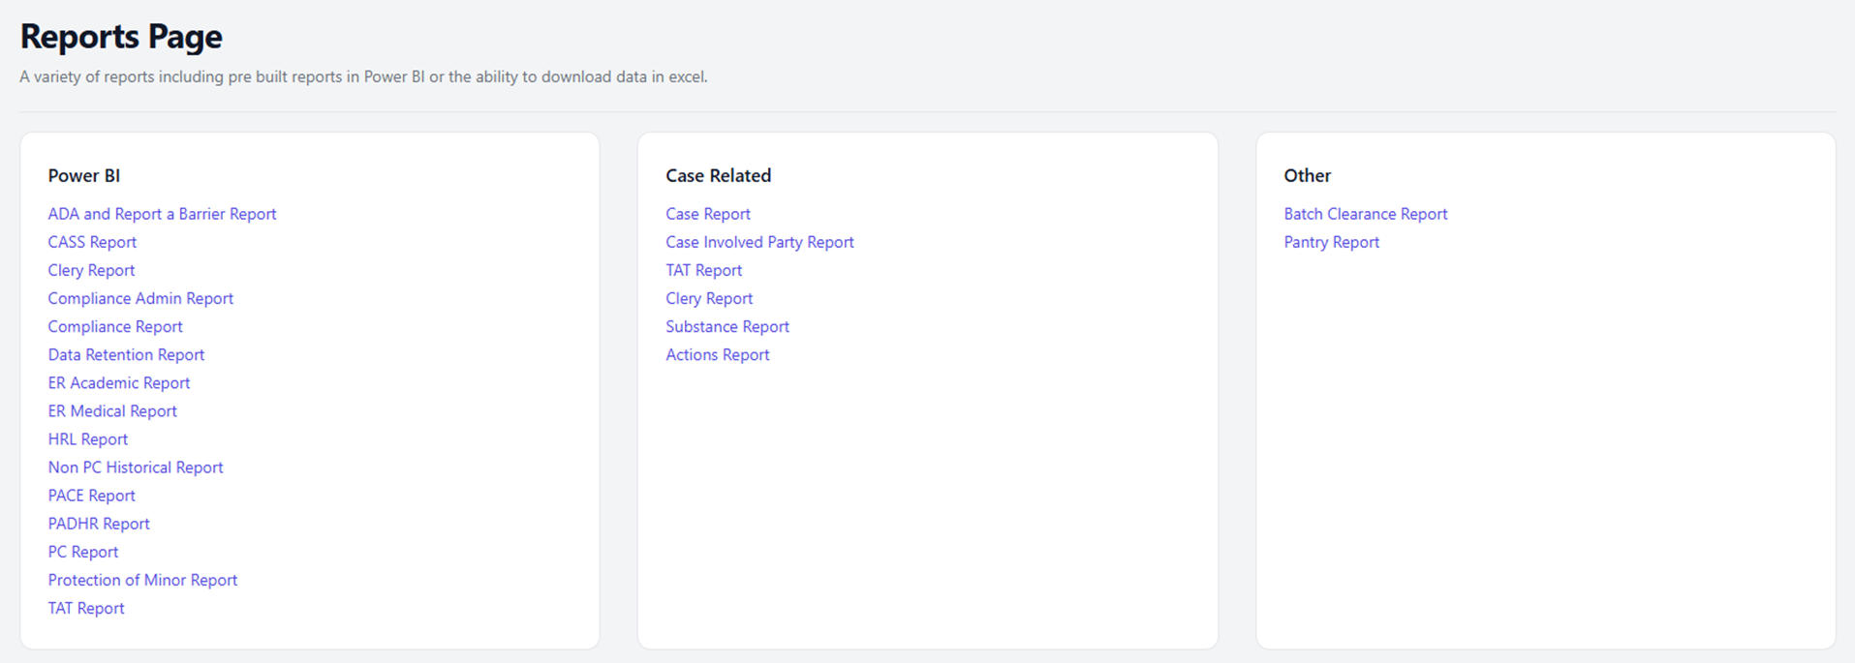Open Clery Report under Case Related
The height and width of the screenshot is (663, 1855).
pyautogui.click(x=709, y=298)
